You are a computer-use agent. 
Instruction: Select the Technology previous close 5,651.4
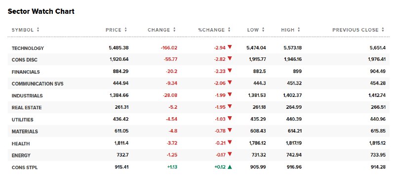(378, 47)
